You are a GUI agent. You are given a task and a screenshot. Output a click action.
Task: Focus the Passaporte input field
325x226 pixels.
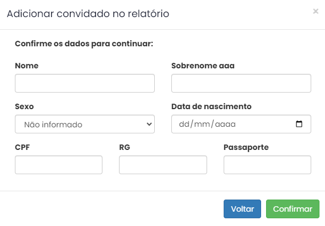click(x=267, y=165)
